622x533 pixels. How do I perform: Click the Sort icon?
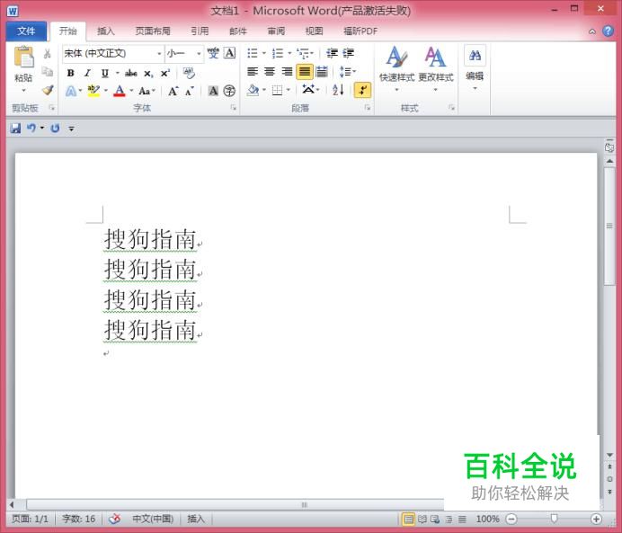coord(338,90)
